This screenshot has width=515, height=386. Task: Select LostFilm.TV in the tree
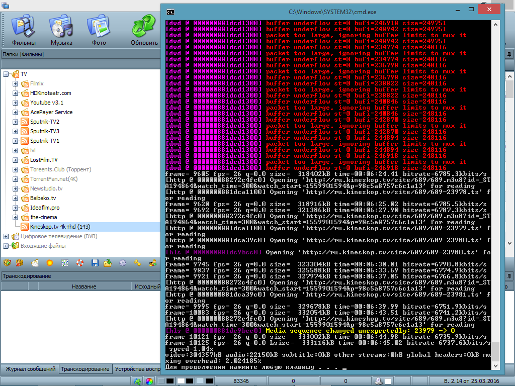click(44, 160)
